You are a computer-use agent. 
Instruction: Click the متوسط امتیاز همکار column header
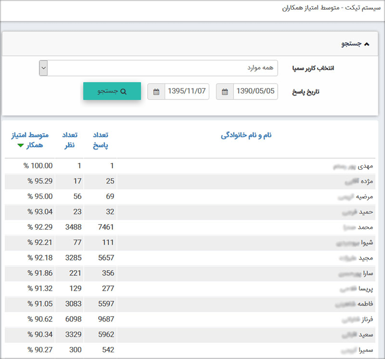tap(29, 135)
